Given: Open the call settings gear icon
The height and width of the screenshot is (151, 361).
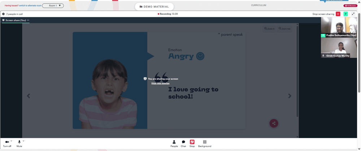Looking at the screenshot, I should point(4,14).
